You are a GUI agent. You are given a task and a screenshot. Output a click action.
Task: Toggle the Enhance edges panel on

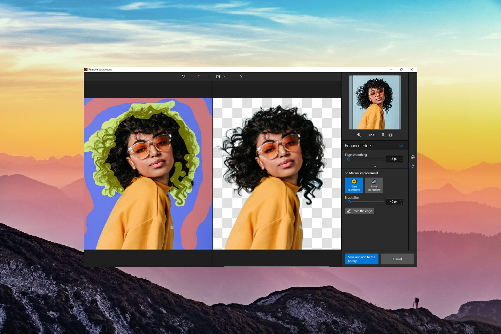[x=402, y=146]
